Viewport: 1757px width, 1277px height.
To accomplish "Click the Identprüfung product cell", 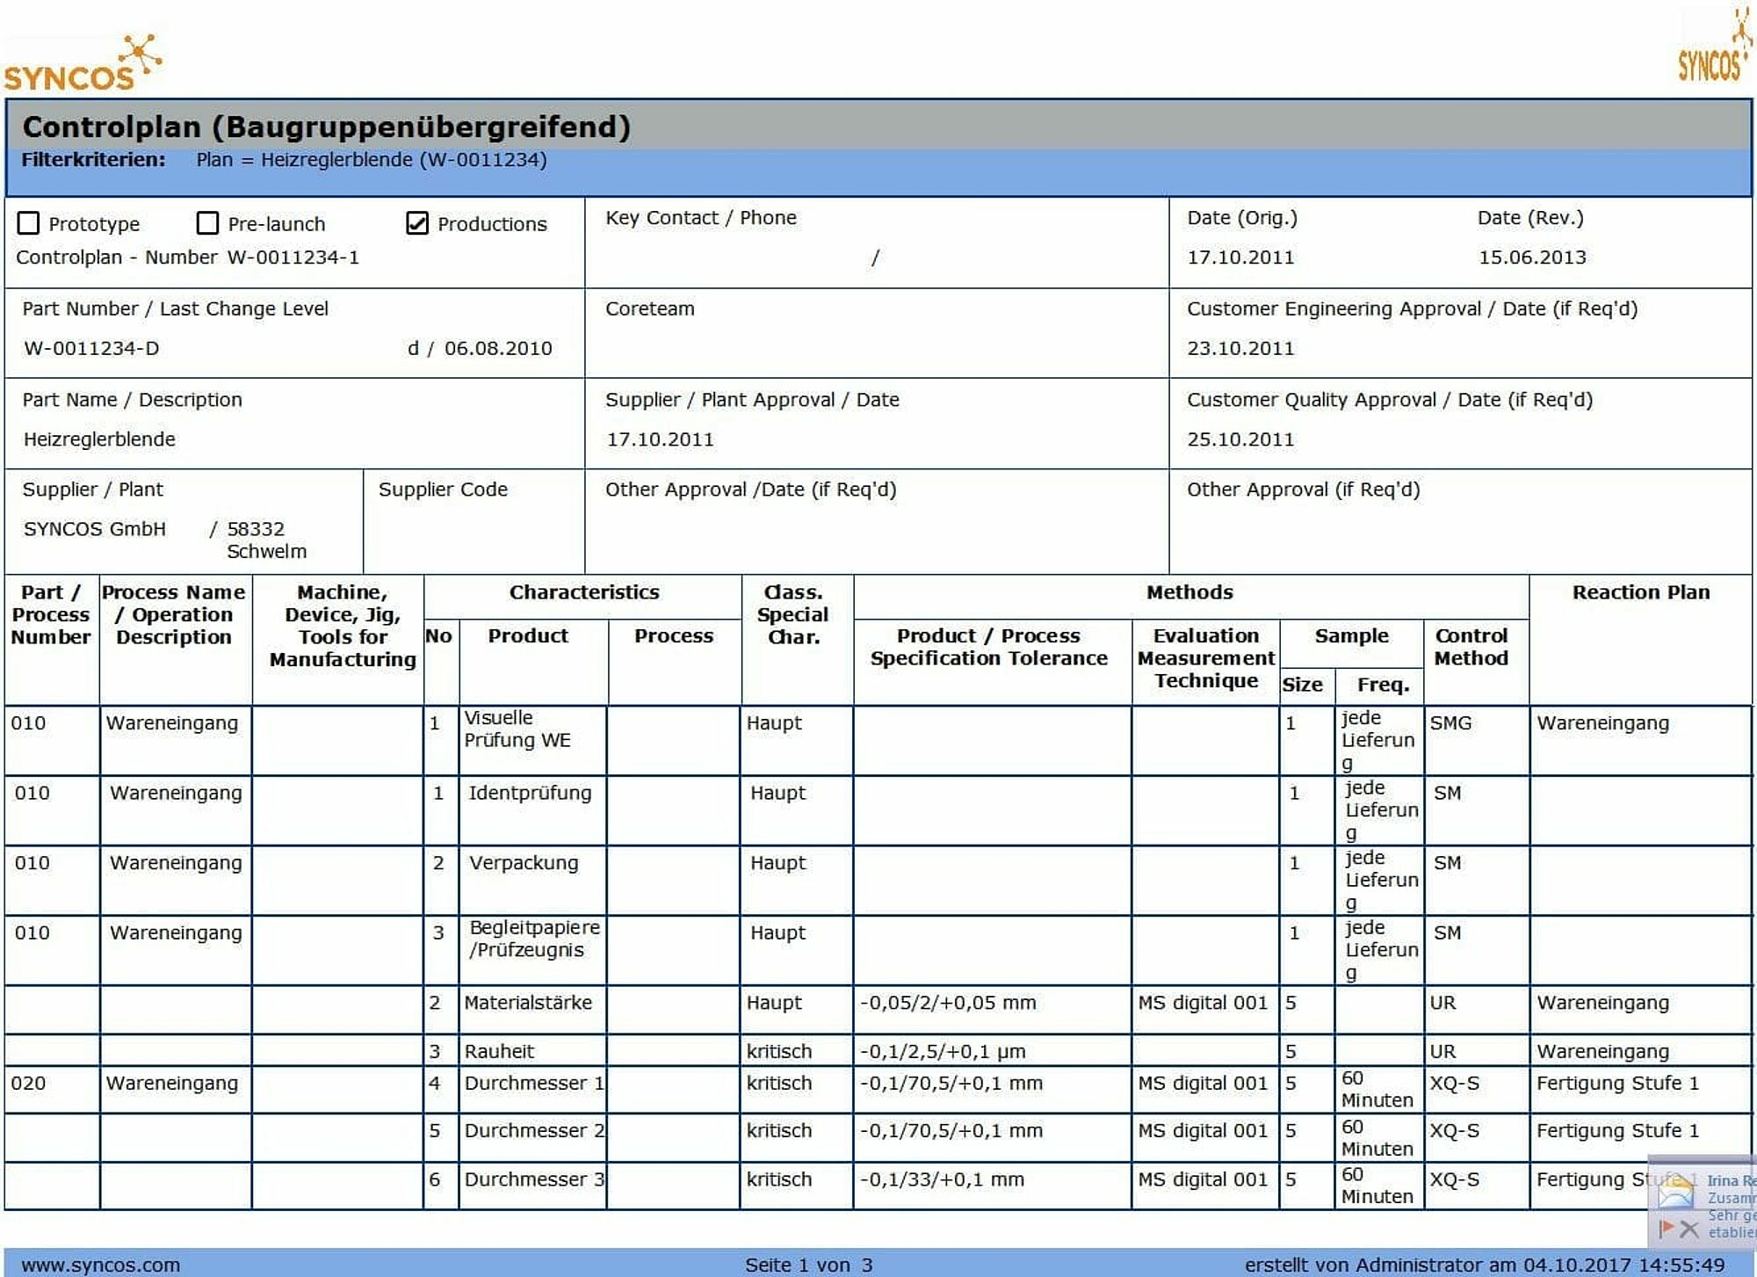I will [x=530, y=793].
